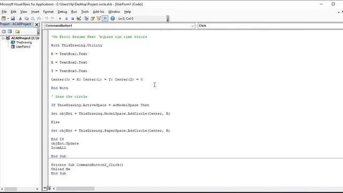This screenshot has height=193, width=343.
Task: Open toolbar options overflow arrow
Action: click(x=168, y=19)
